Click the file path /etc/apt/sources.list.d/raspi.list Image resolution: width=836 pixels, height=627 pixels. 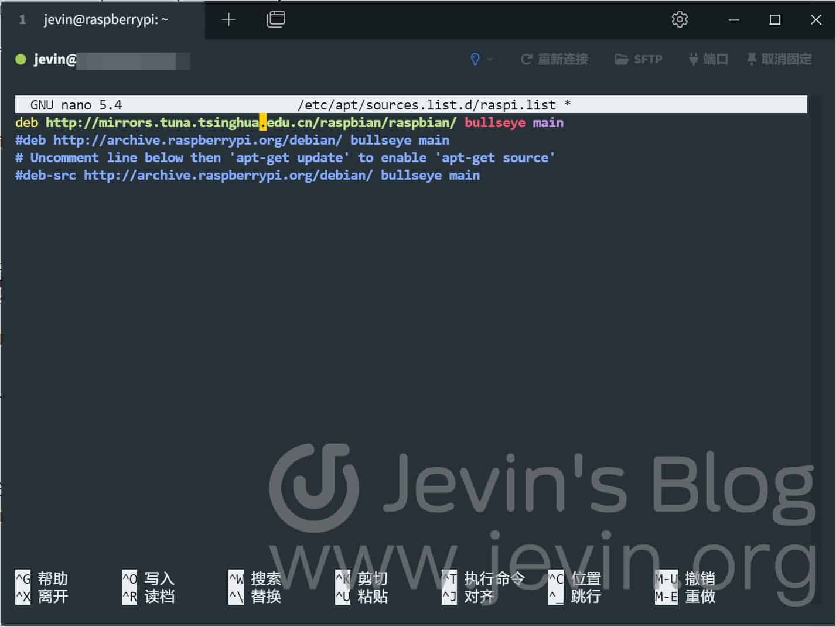426,105
